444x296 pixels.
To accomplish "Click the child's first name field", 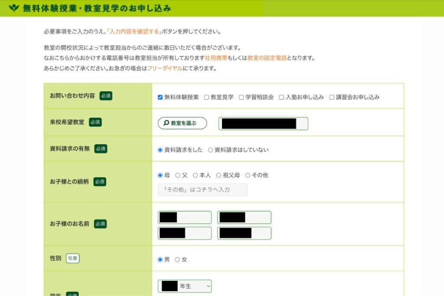I will pos(245,217).
